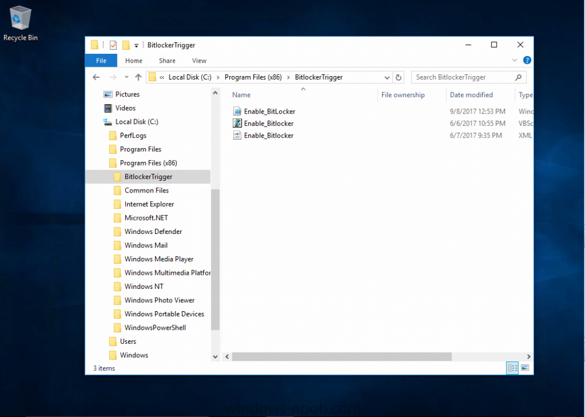
Task: Click navigation pane scroll down arrow
Action: [x=215, y=357]
